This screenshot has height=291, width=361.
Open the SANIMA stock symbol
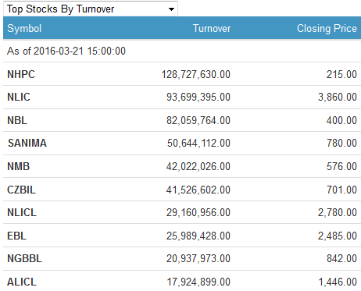click(x=27, y=143)
